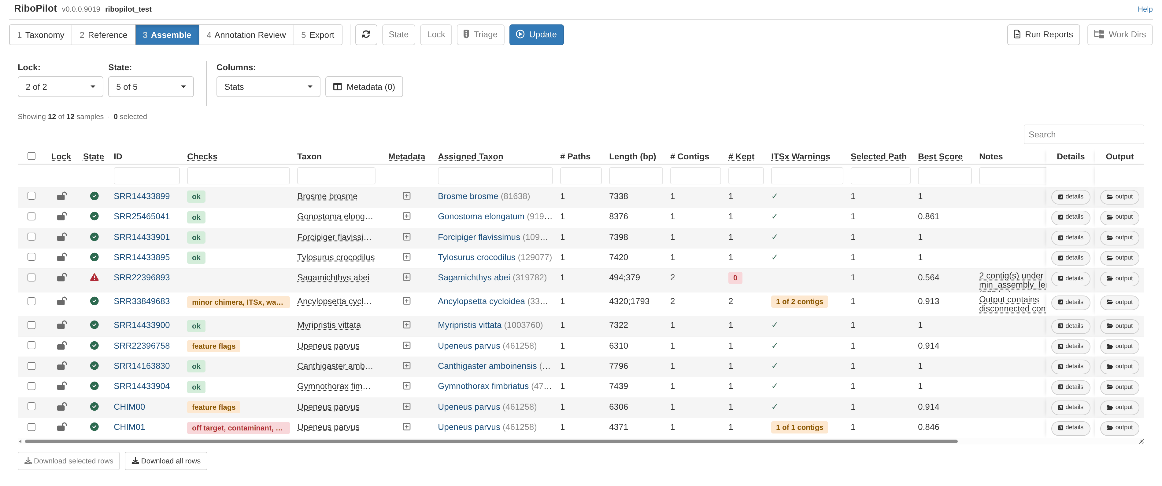The height and width of the screenshot is (486, 1162).
Task: Click the red warning state icon for SRR22396893
Action: (x=94, y=277)
